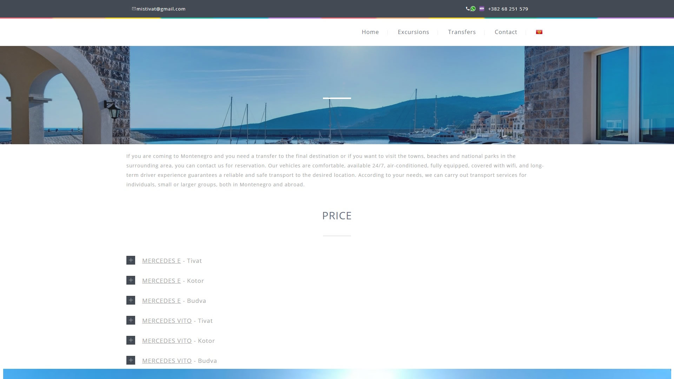Screen dimensions: 674x379
Task: Click MERCEDES E link in Kotor row
Action: pos(161,281)
